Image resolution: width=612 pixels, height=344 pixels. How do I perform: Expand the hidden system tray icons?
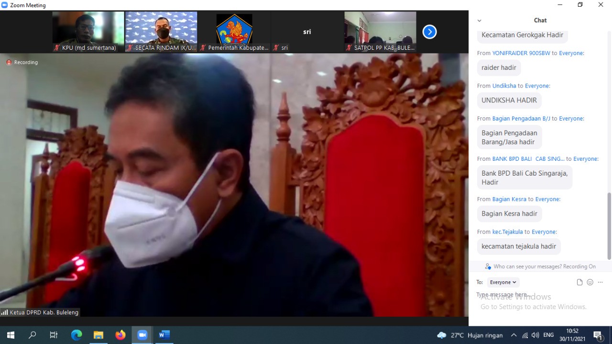pos(514,335)
